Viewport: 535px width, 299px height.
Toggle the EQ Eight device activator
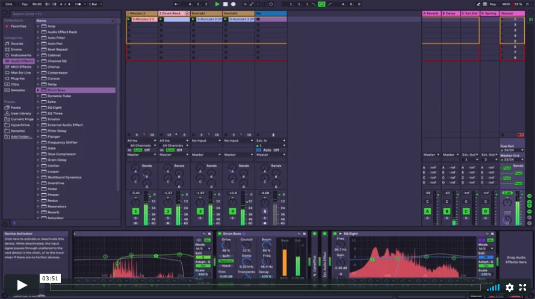[x=335, y=234]
